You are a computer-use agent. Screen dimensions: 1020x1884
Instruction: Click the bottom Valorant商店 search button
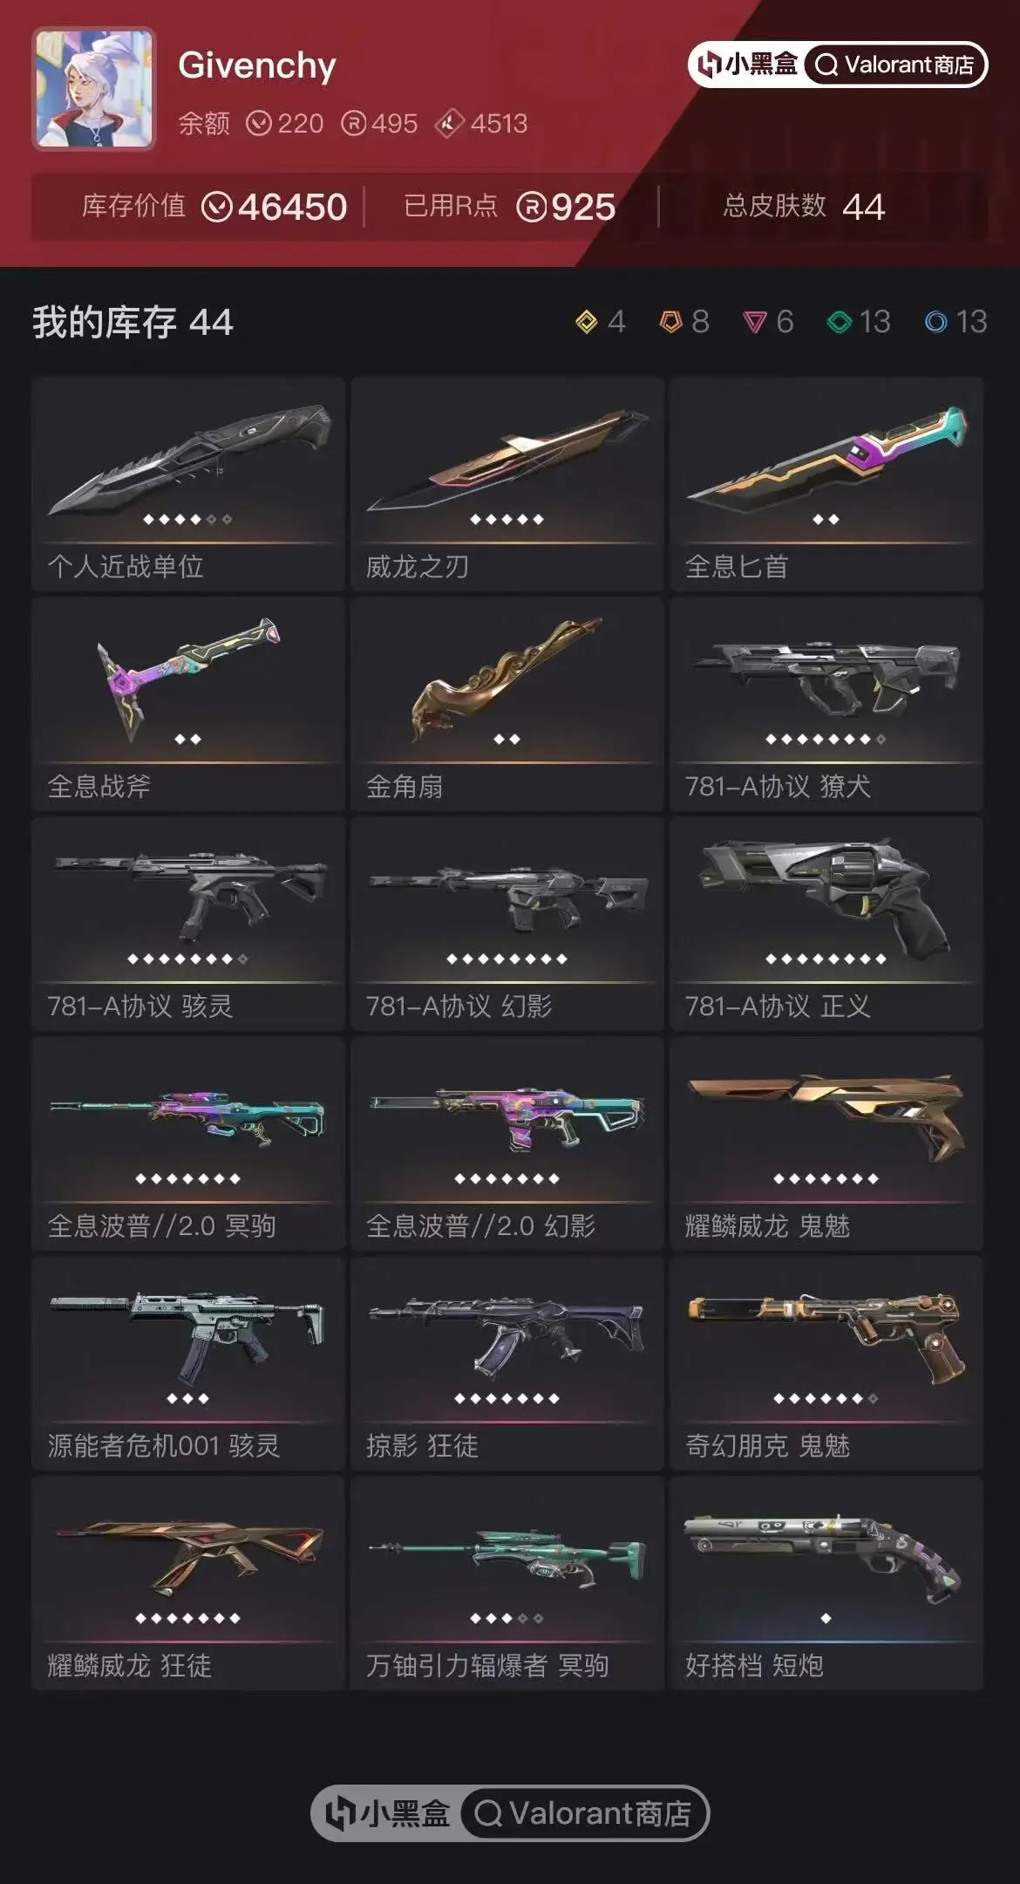pos(582,1813)
